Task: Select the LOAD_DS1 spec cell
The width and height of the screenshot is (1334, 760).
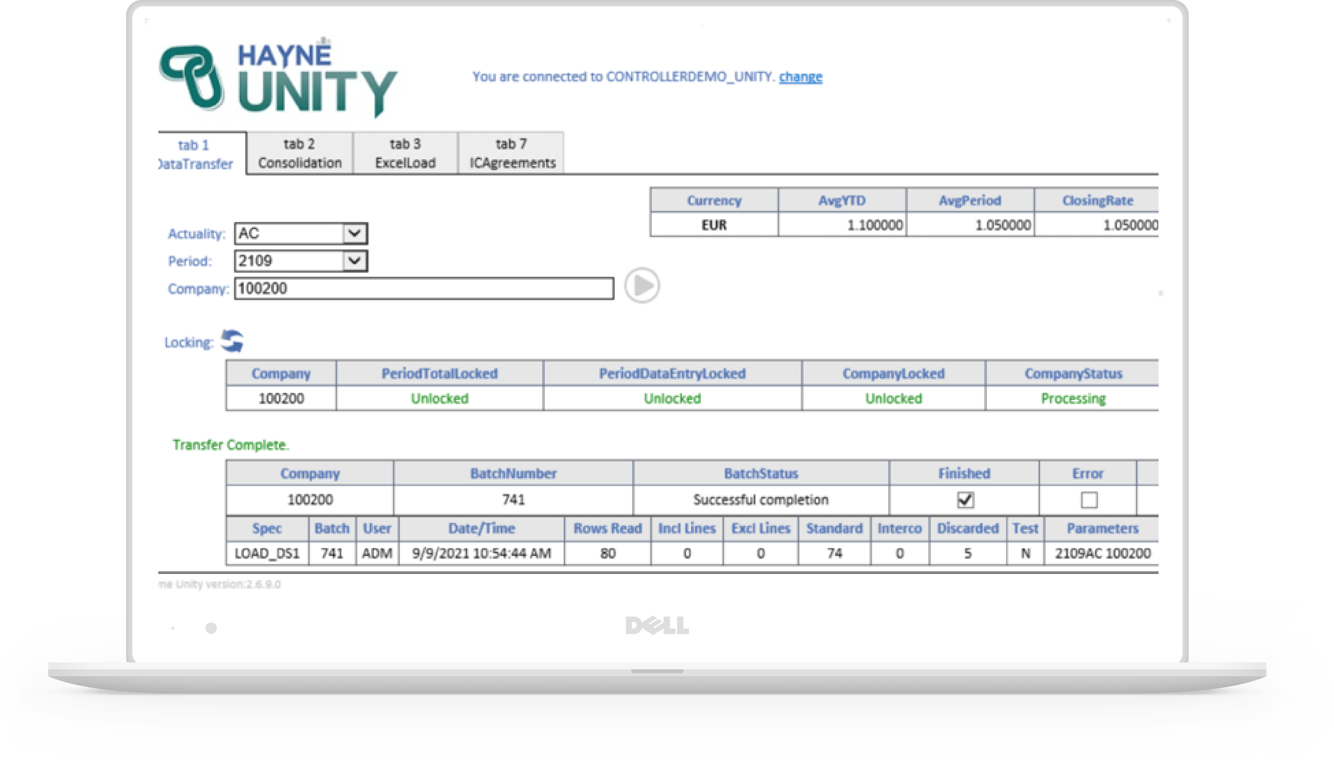Action: pyautogui.click(x=267, y=553)
